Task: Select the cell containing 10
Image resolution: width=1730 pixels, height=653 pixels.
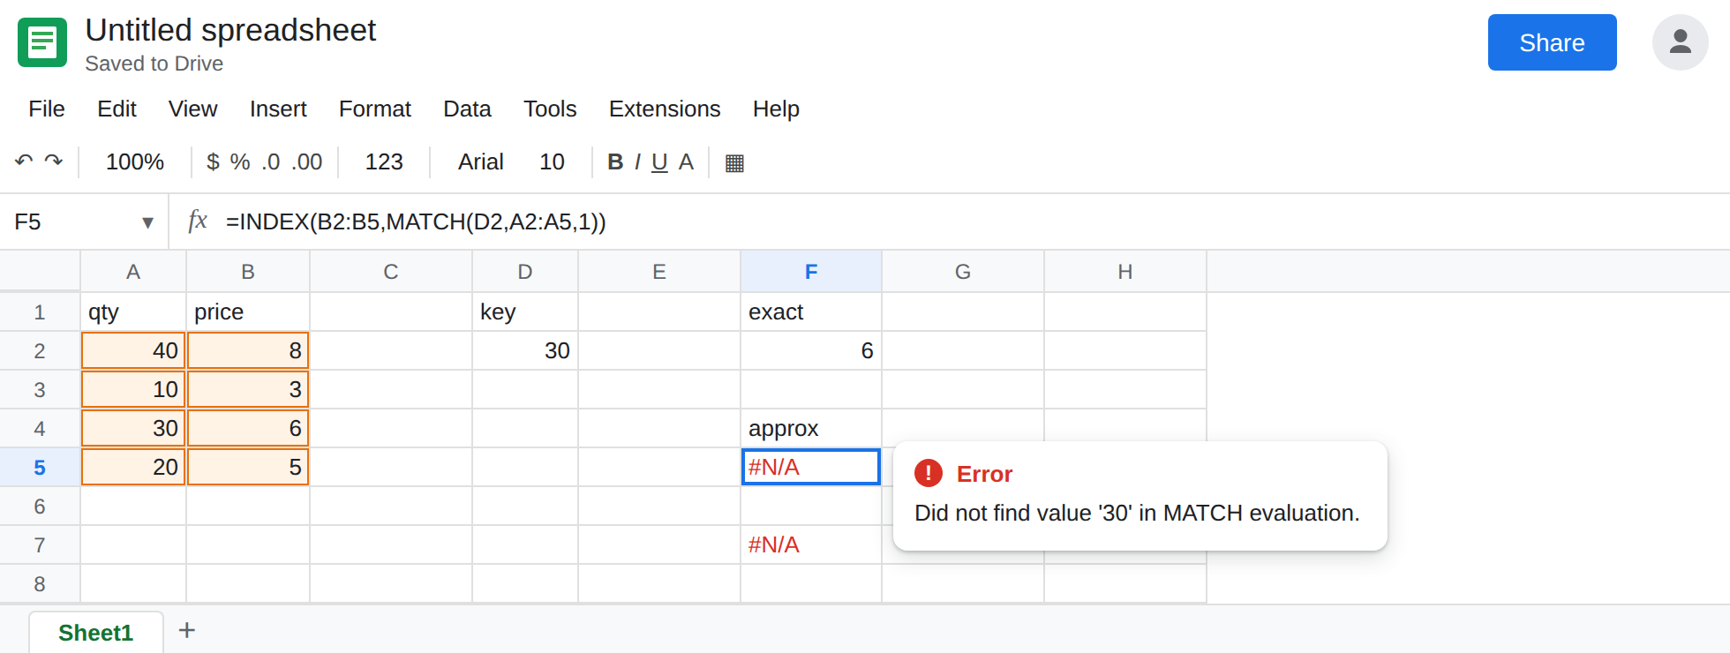Action: tap(133, 390)
